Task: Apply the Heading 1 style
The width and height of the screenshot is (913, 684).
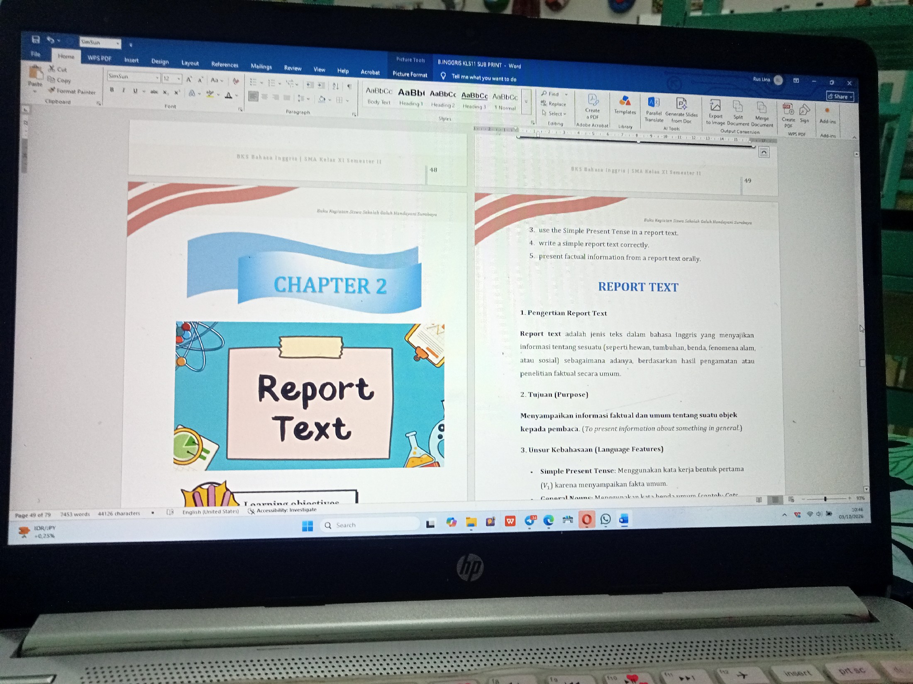Action: pos(411,97)
